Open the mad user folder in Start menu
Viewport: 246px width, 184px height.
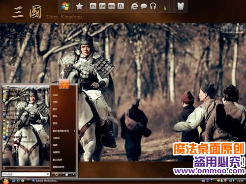pos(55,95)
